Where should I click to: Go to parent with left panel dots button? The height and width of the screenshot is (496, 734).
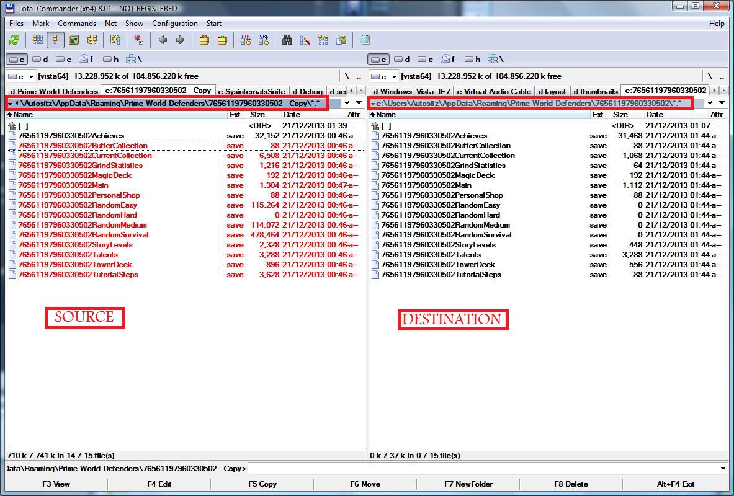click(359, 76)
